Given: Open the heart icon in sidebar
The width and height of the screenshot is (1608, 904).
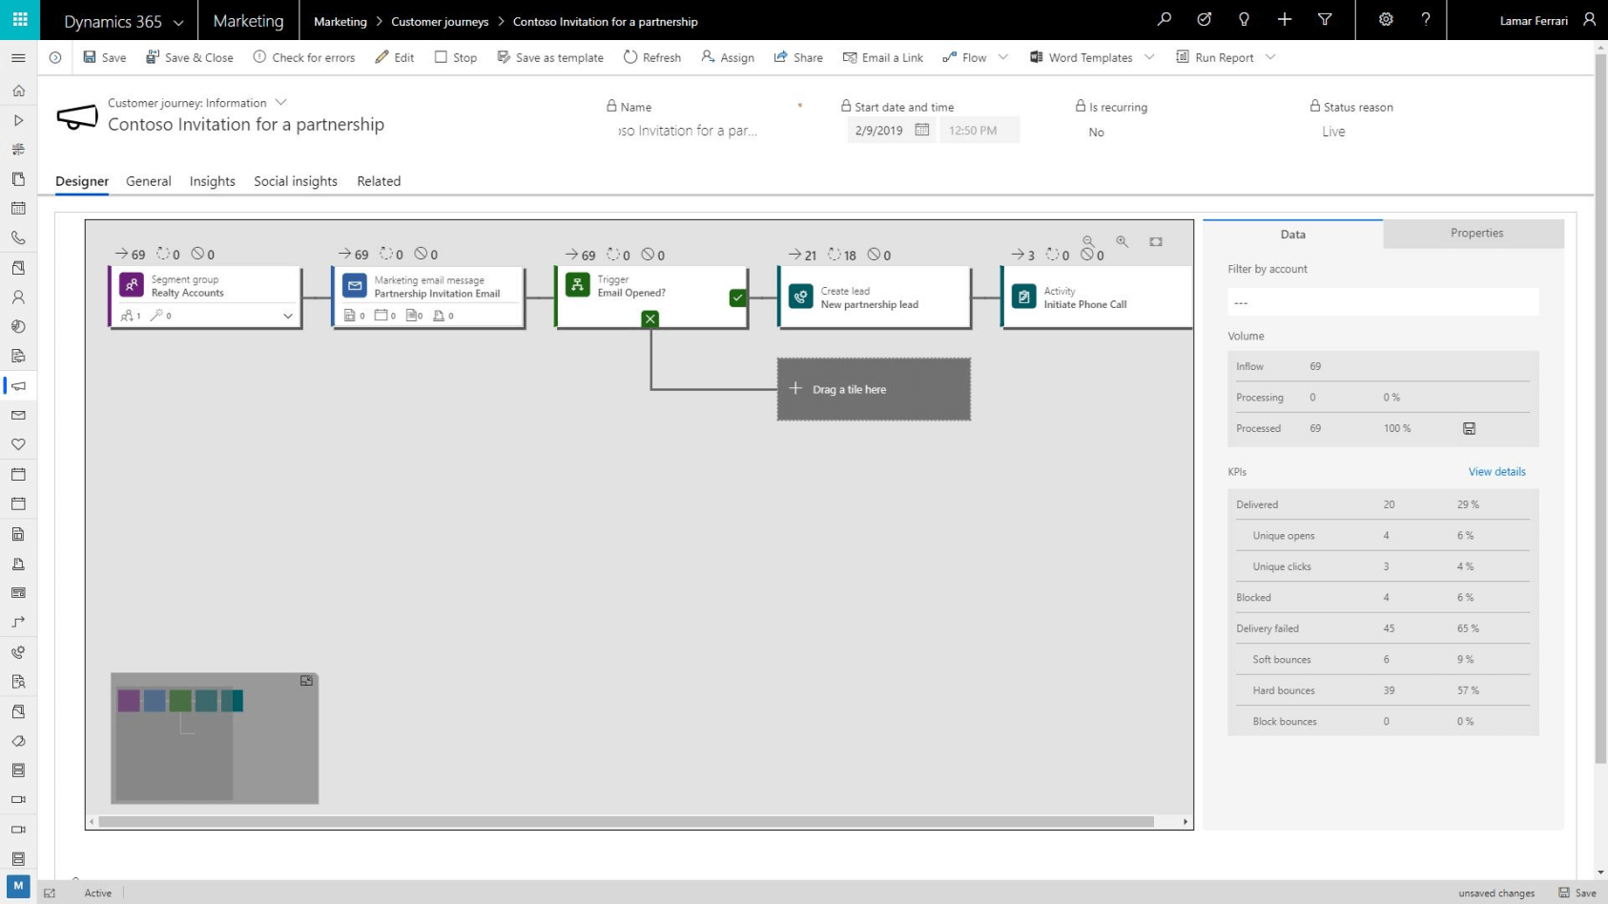Looking at the screenshot, I should point(18,444).
